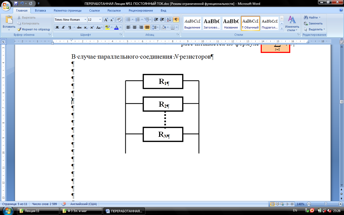Click the Office button
This screenshot has height=215, width=344.
click(6, 5)
